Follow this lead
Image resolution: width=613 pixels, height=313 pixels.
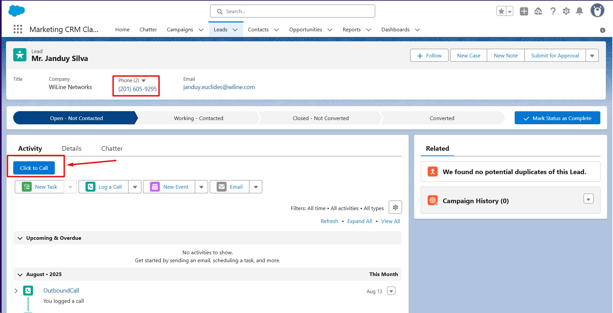[x=429, y=55]
